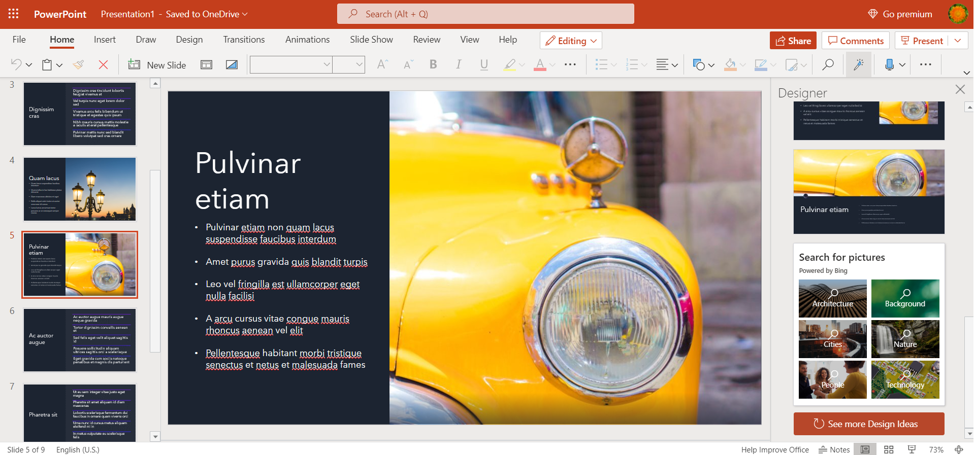975x455 pixels.
Task: Toggle Normal view in status bar
Action: [x=865, y=449]
